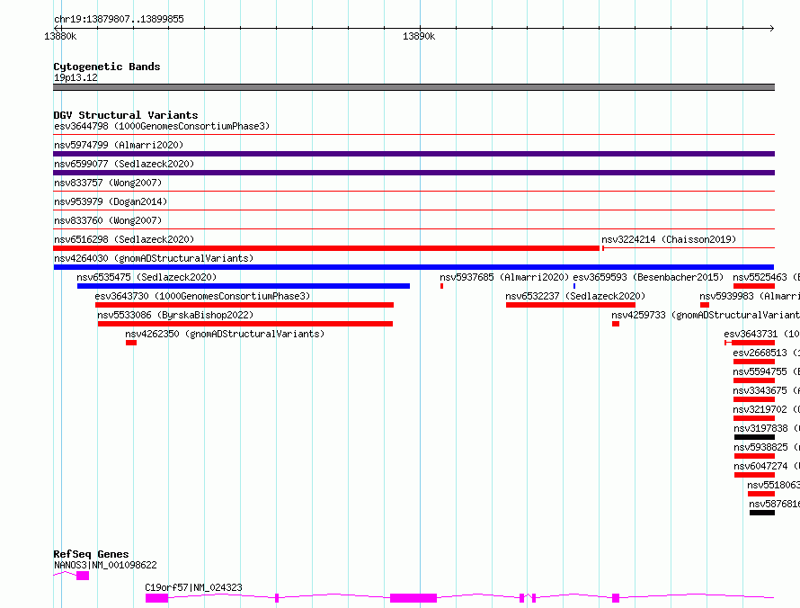
Task: Click the RefSeq Genes track title
Action: pyautogui.click(x=91, y=555)
